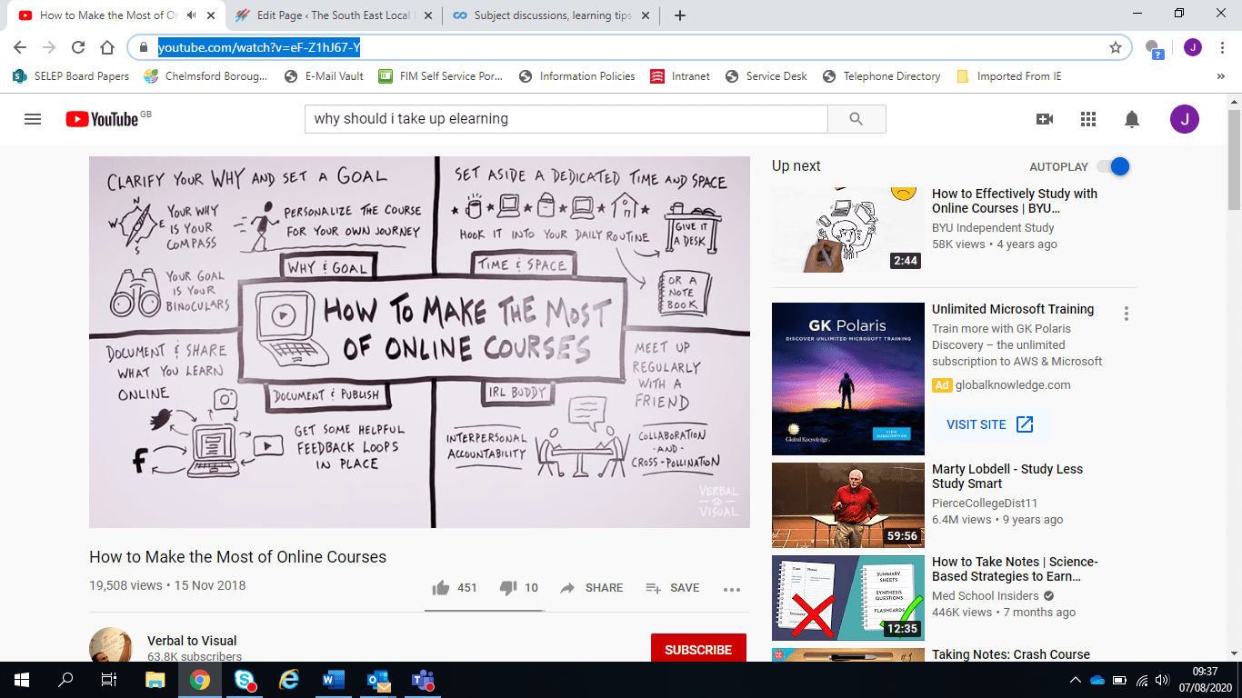This screenshot has height=698, width=1242.
Task: Open the create video camera icon
Action: point(1045,119)
